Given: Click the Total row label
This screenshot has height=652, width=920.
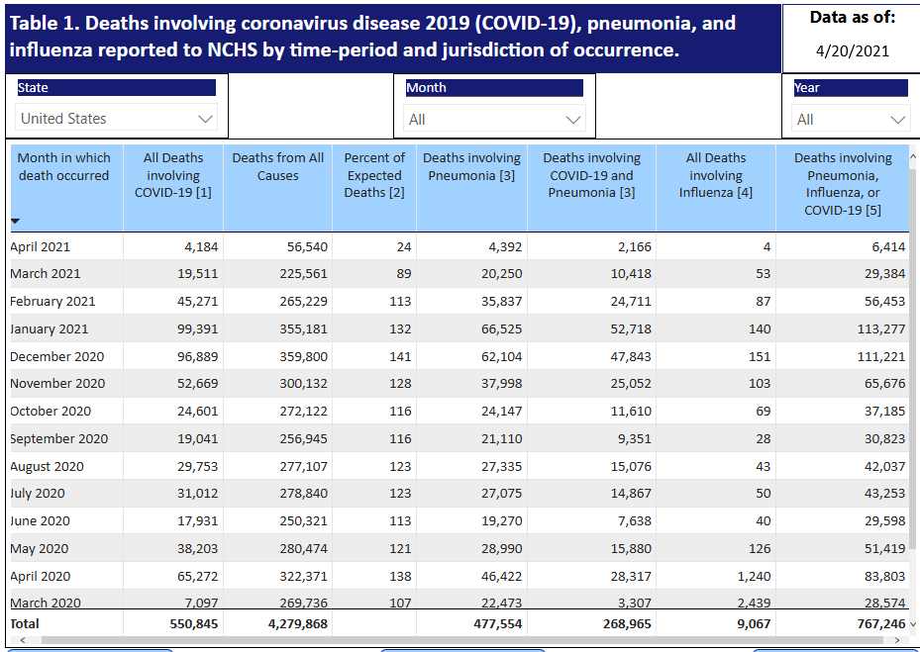Looking at the screenshot, I should [x=27, y=623].
